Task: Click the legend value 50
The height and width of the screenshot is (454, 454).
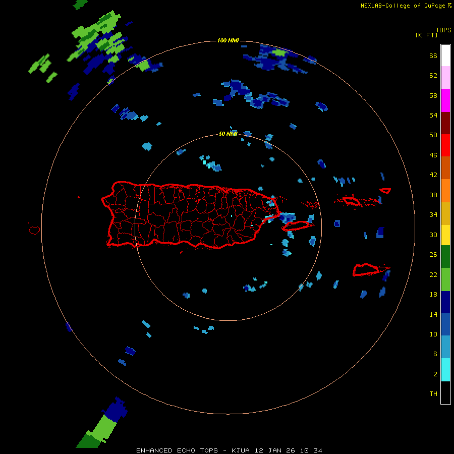Action: pos(433,135)
